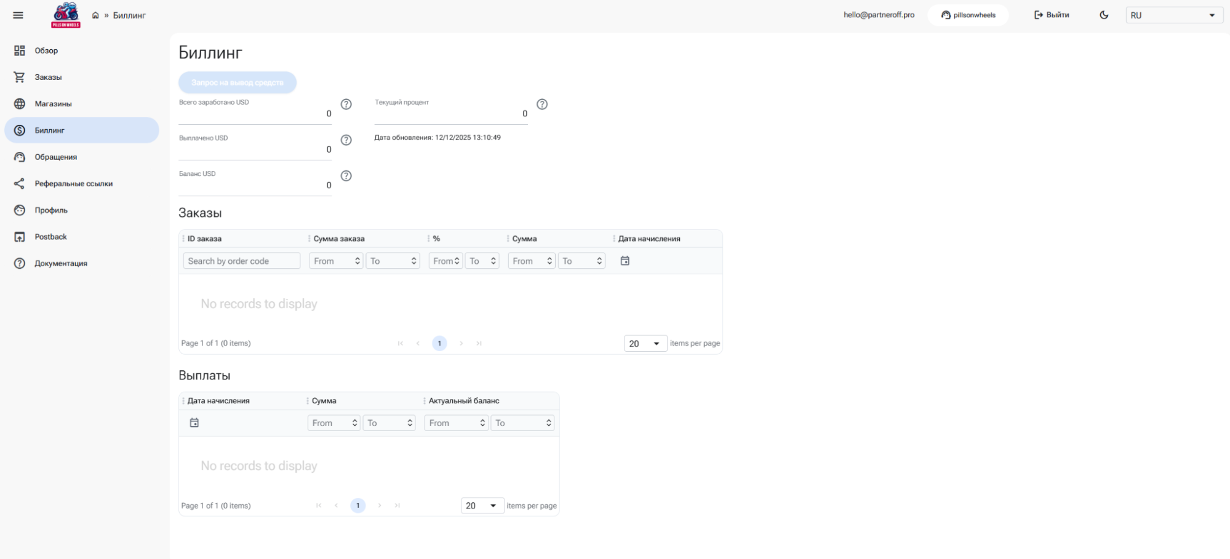Click the Выйти logout button
Viewport: 1230px width, 559px height.
pyautogui.click(x=1052, y=15)
